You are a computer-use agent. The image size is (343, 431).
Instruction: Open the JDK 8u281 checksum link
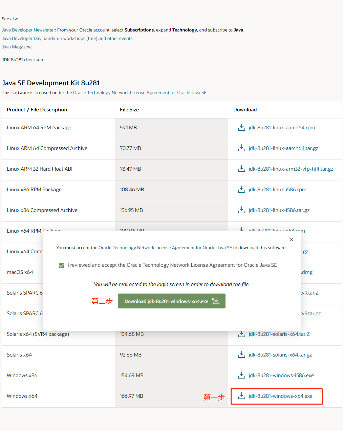click(x=34, y=60)
